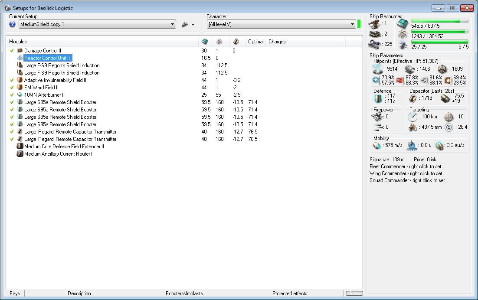Sort by the powergrid column header icon

pyautogui.click(x=219, y=42)
